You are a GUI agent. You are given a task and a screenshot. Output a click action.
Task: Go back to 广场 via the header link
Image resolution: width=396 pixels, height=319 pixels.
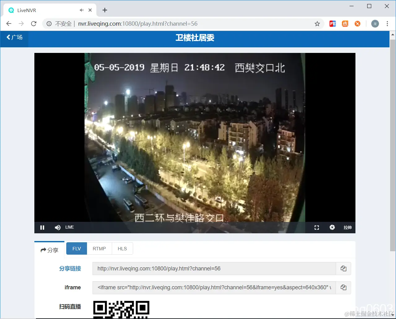click(x=14, y=37)
